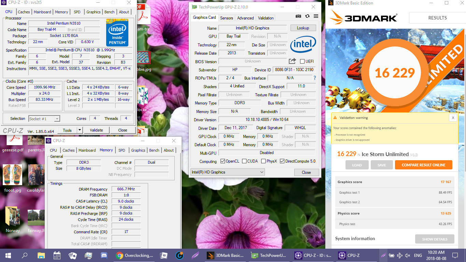This screenshot has height=262, width=466.
Task: Select Validation tab in GPU-Z
Action: tap(266, 18)
